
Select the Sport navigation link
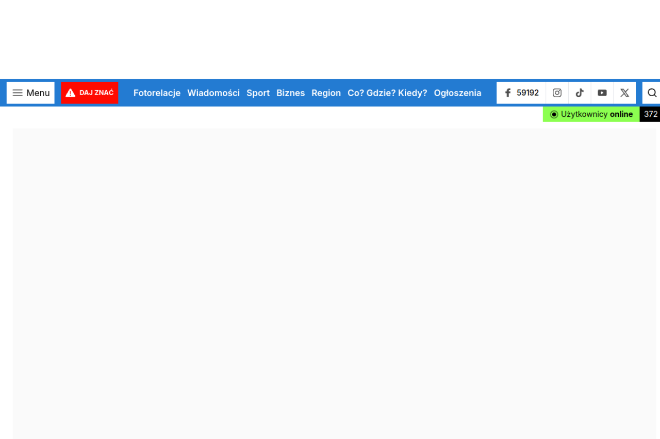tap(258, 93)
